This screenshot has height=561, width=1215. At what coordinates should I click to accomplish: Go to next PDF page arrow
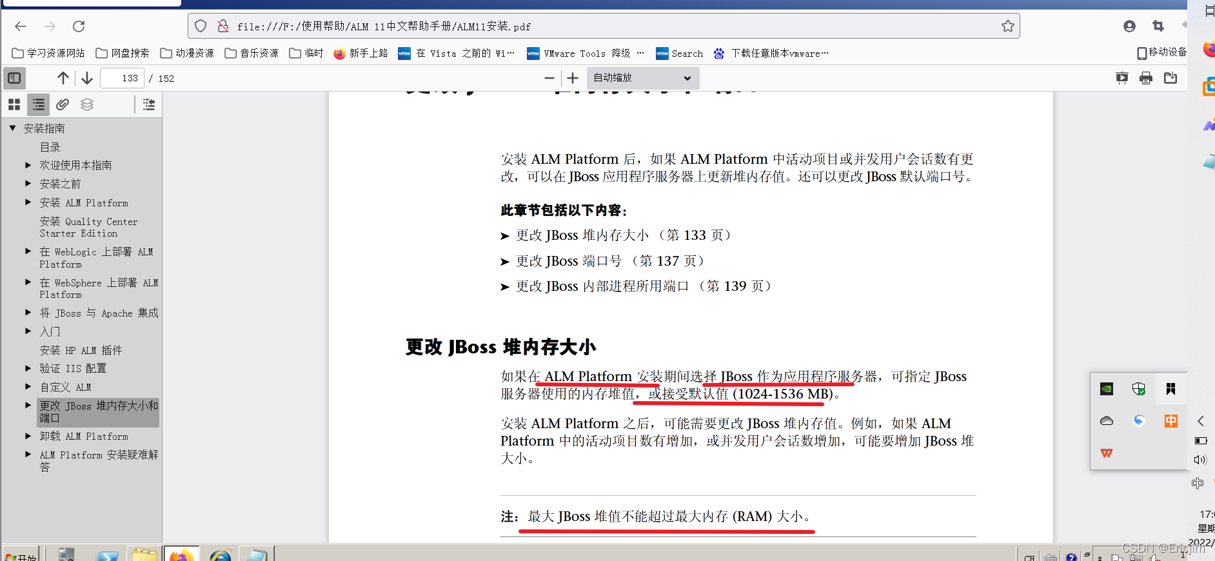[87, 78]
